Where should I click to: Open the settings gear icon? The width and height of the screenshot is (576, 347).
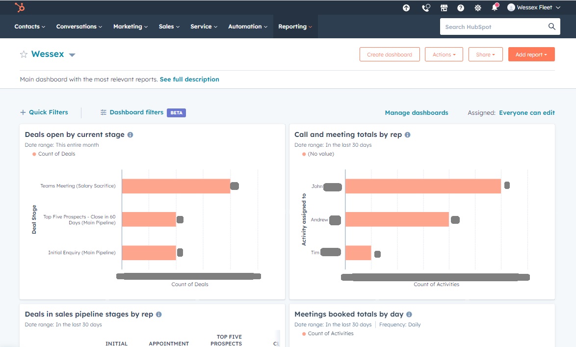click(x=478, y=8)
